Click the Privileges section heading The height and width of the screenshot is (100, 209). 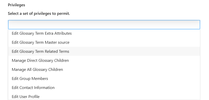point(16,5)
